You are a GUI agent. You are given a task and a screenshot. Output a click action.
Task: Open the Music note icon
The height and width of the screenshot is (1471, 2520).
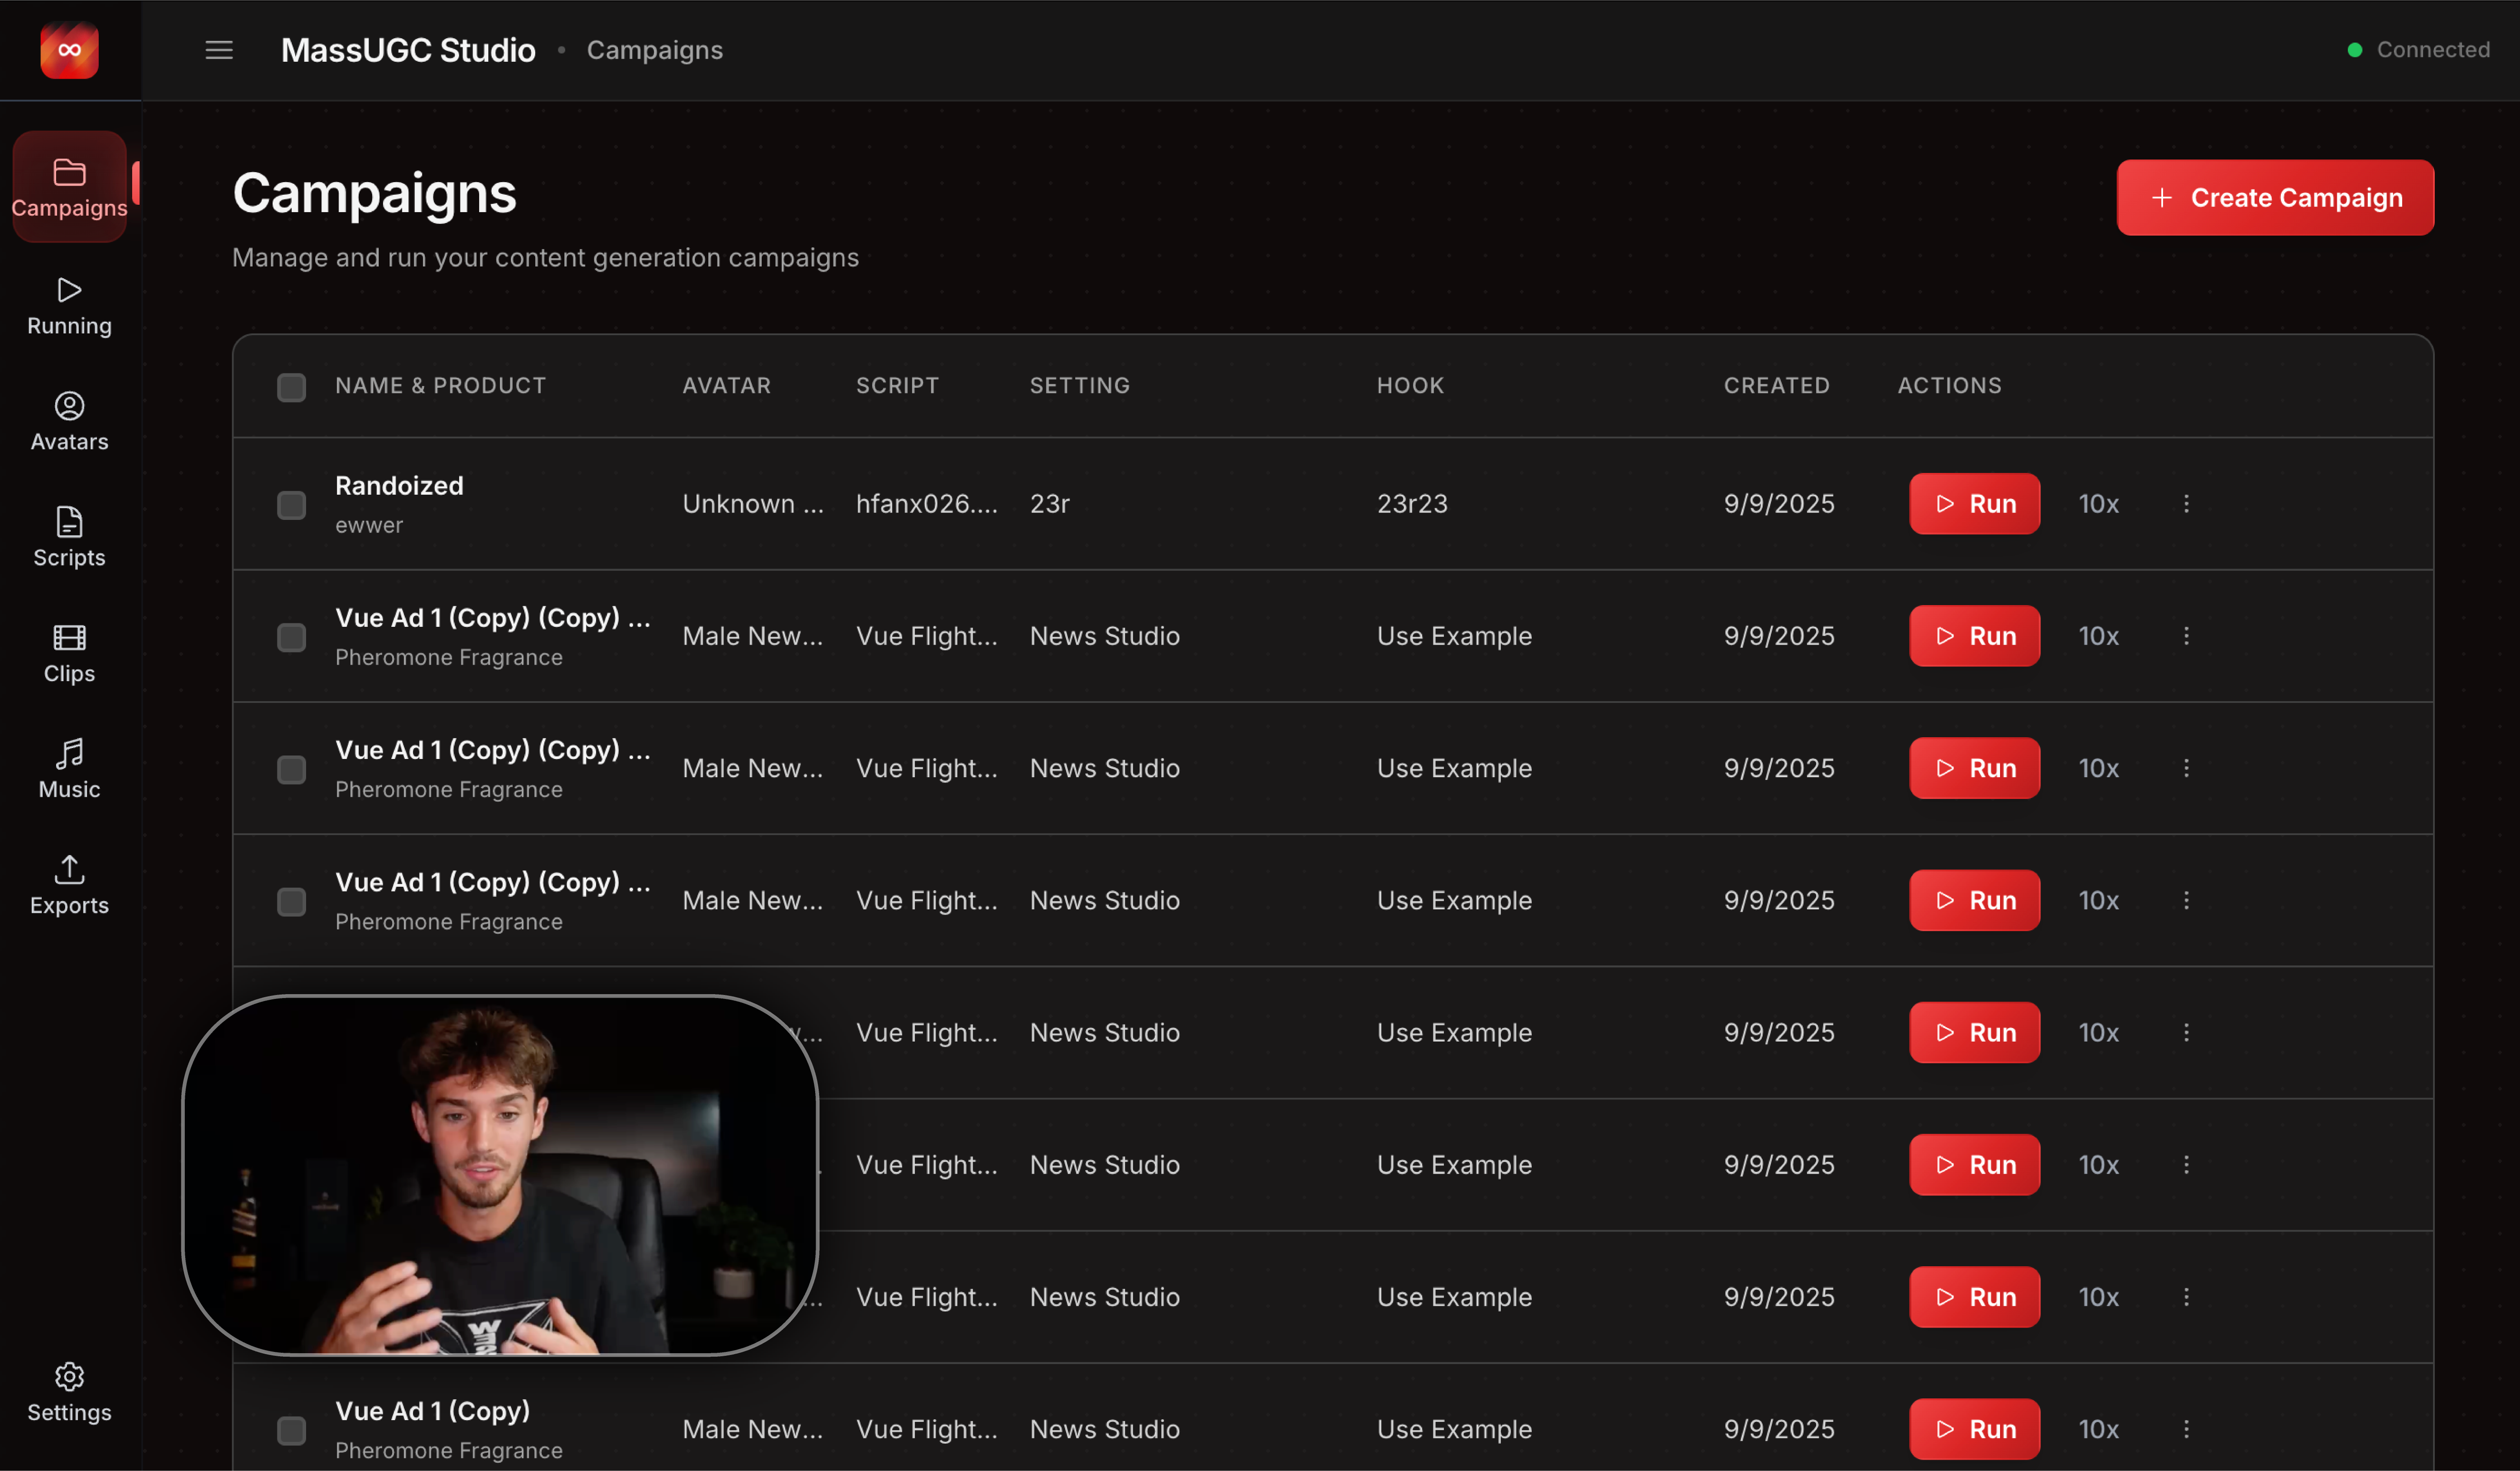pos(69,770)
